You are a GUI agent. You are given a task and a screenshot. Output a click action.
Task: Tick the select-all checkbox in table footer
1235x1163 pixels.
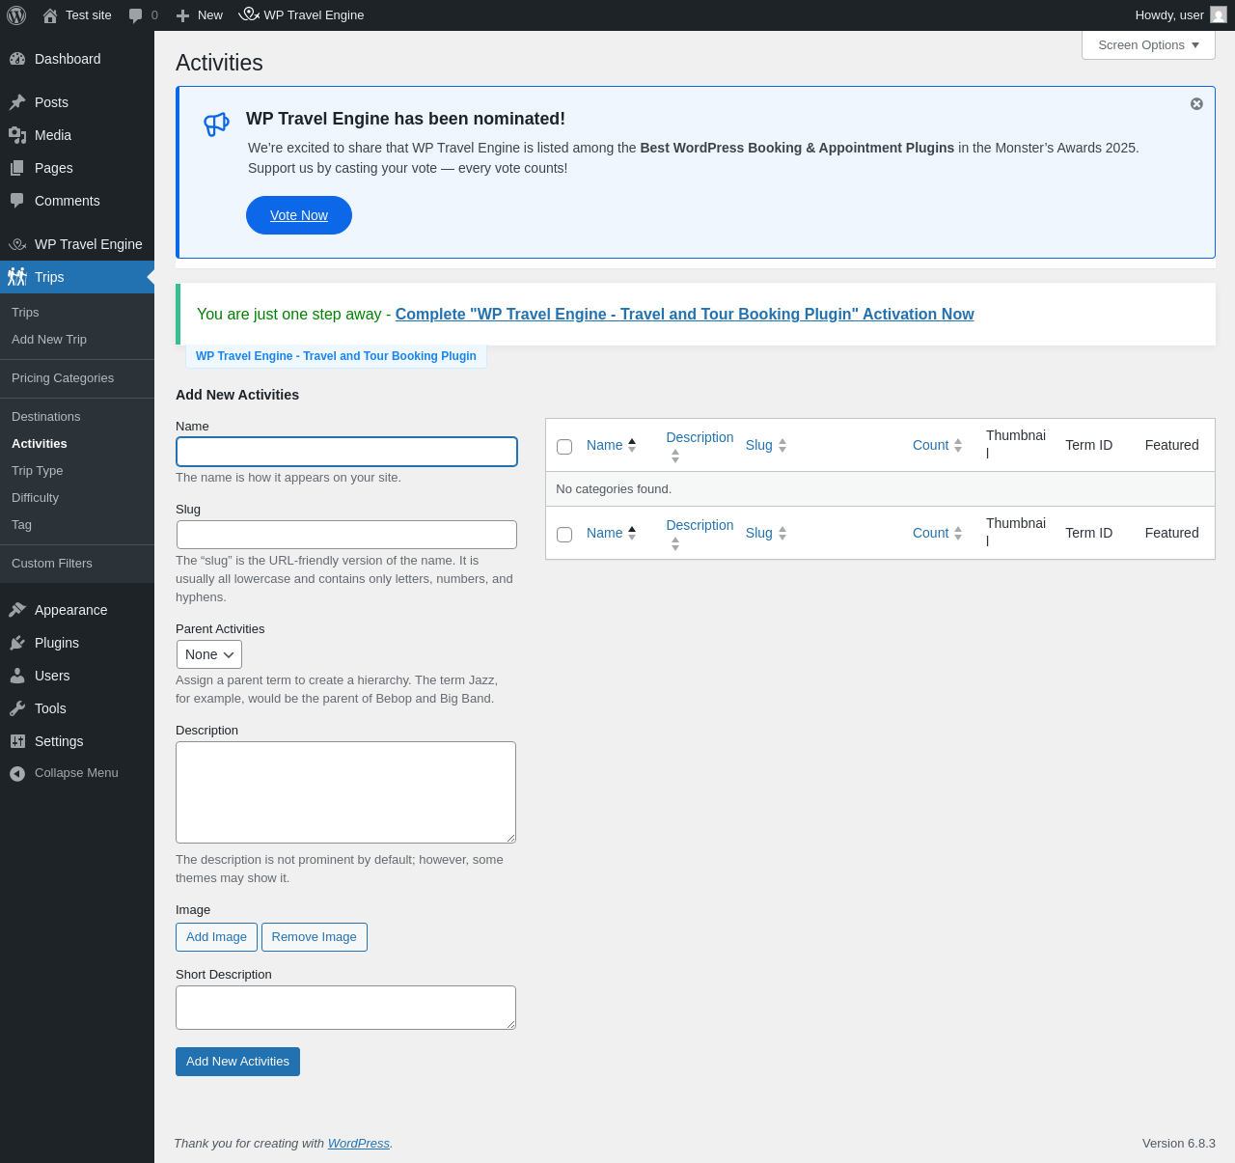point(564,535)
